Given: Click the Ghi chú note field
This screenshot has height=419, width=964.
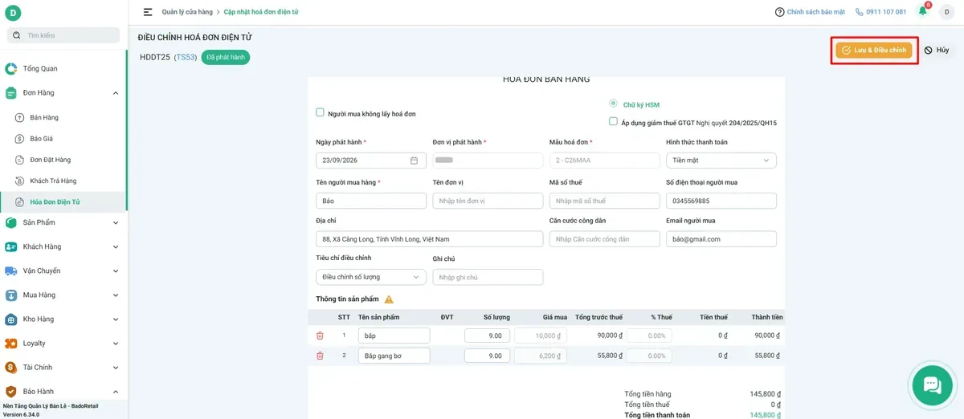Looking at the screenshot, I should (488, 277).
